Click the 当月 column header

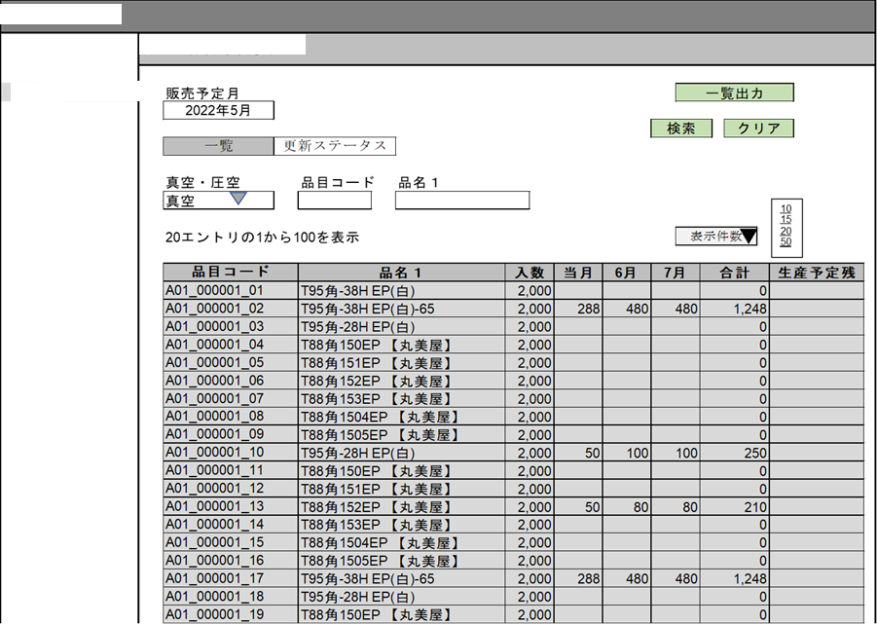(578, 273)
